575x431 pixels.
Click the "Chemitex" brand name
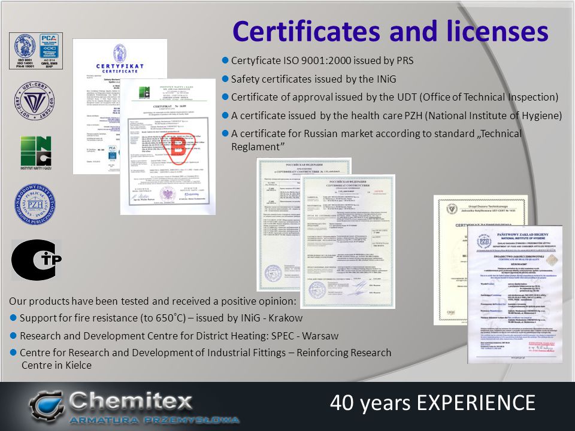click(x=131, y=401)
